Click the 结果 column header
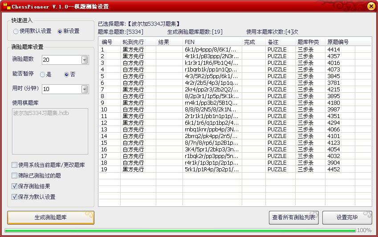The height and width of the screenshot is (237, 378). tap(169, 42)
